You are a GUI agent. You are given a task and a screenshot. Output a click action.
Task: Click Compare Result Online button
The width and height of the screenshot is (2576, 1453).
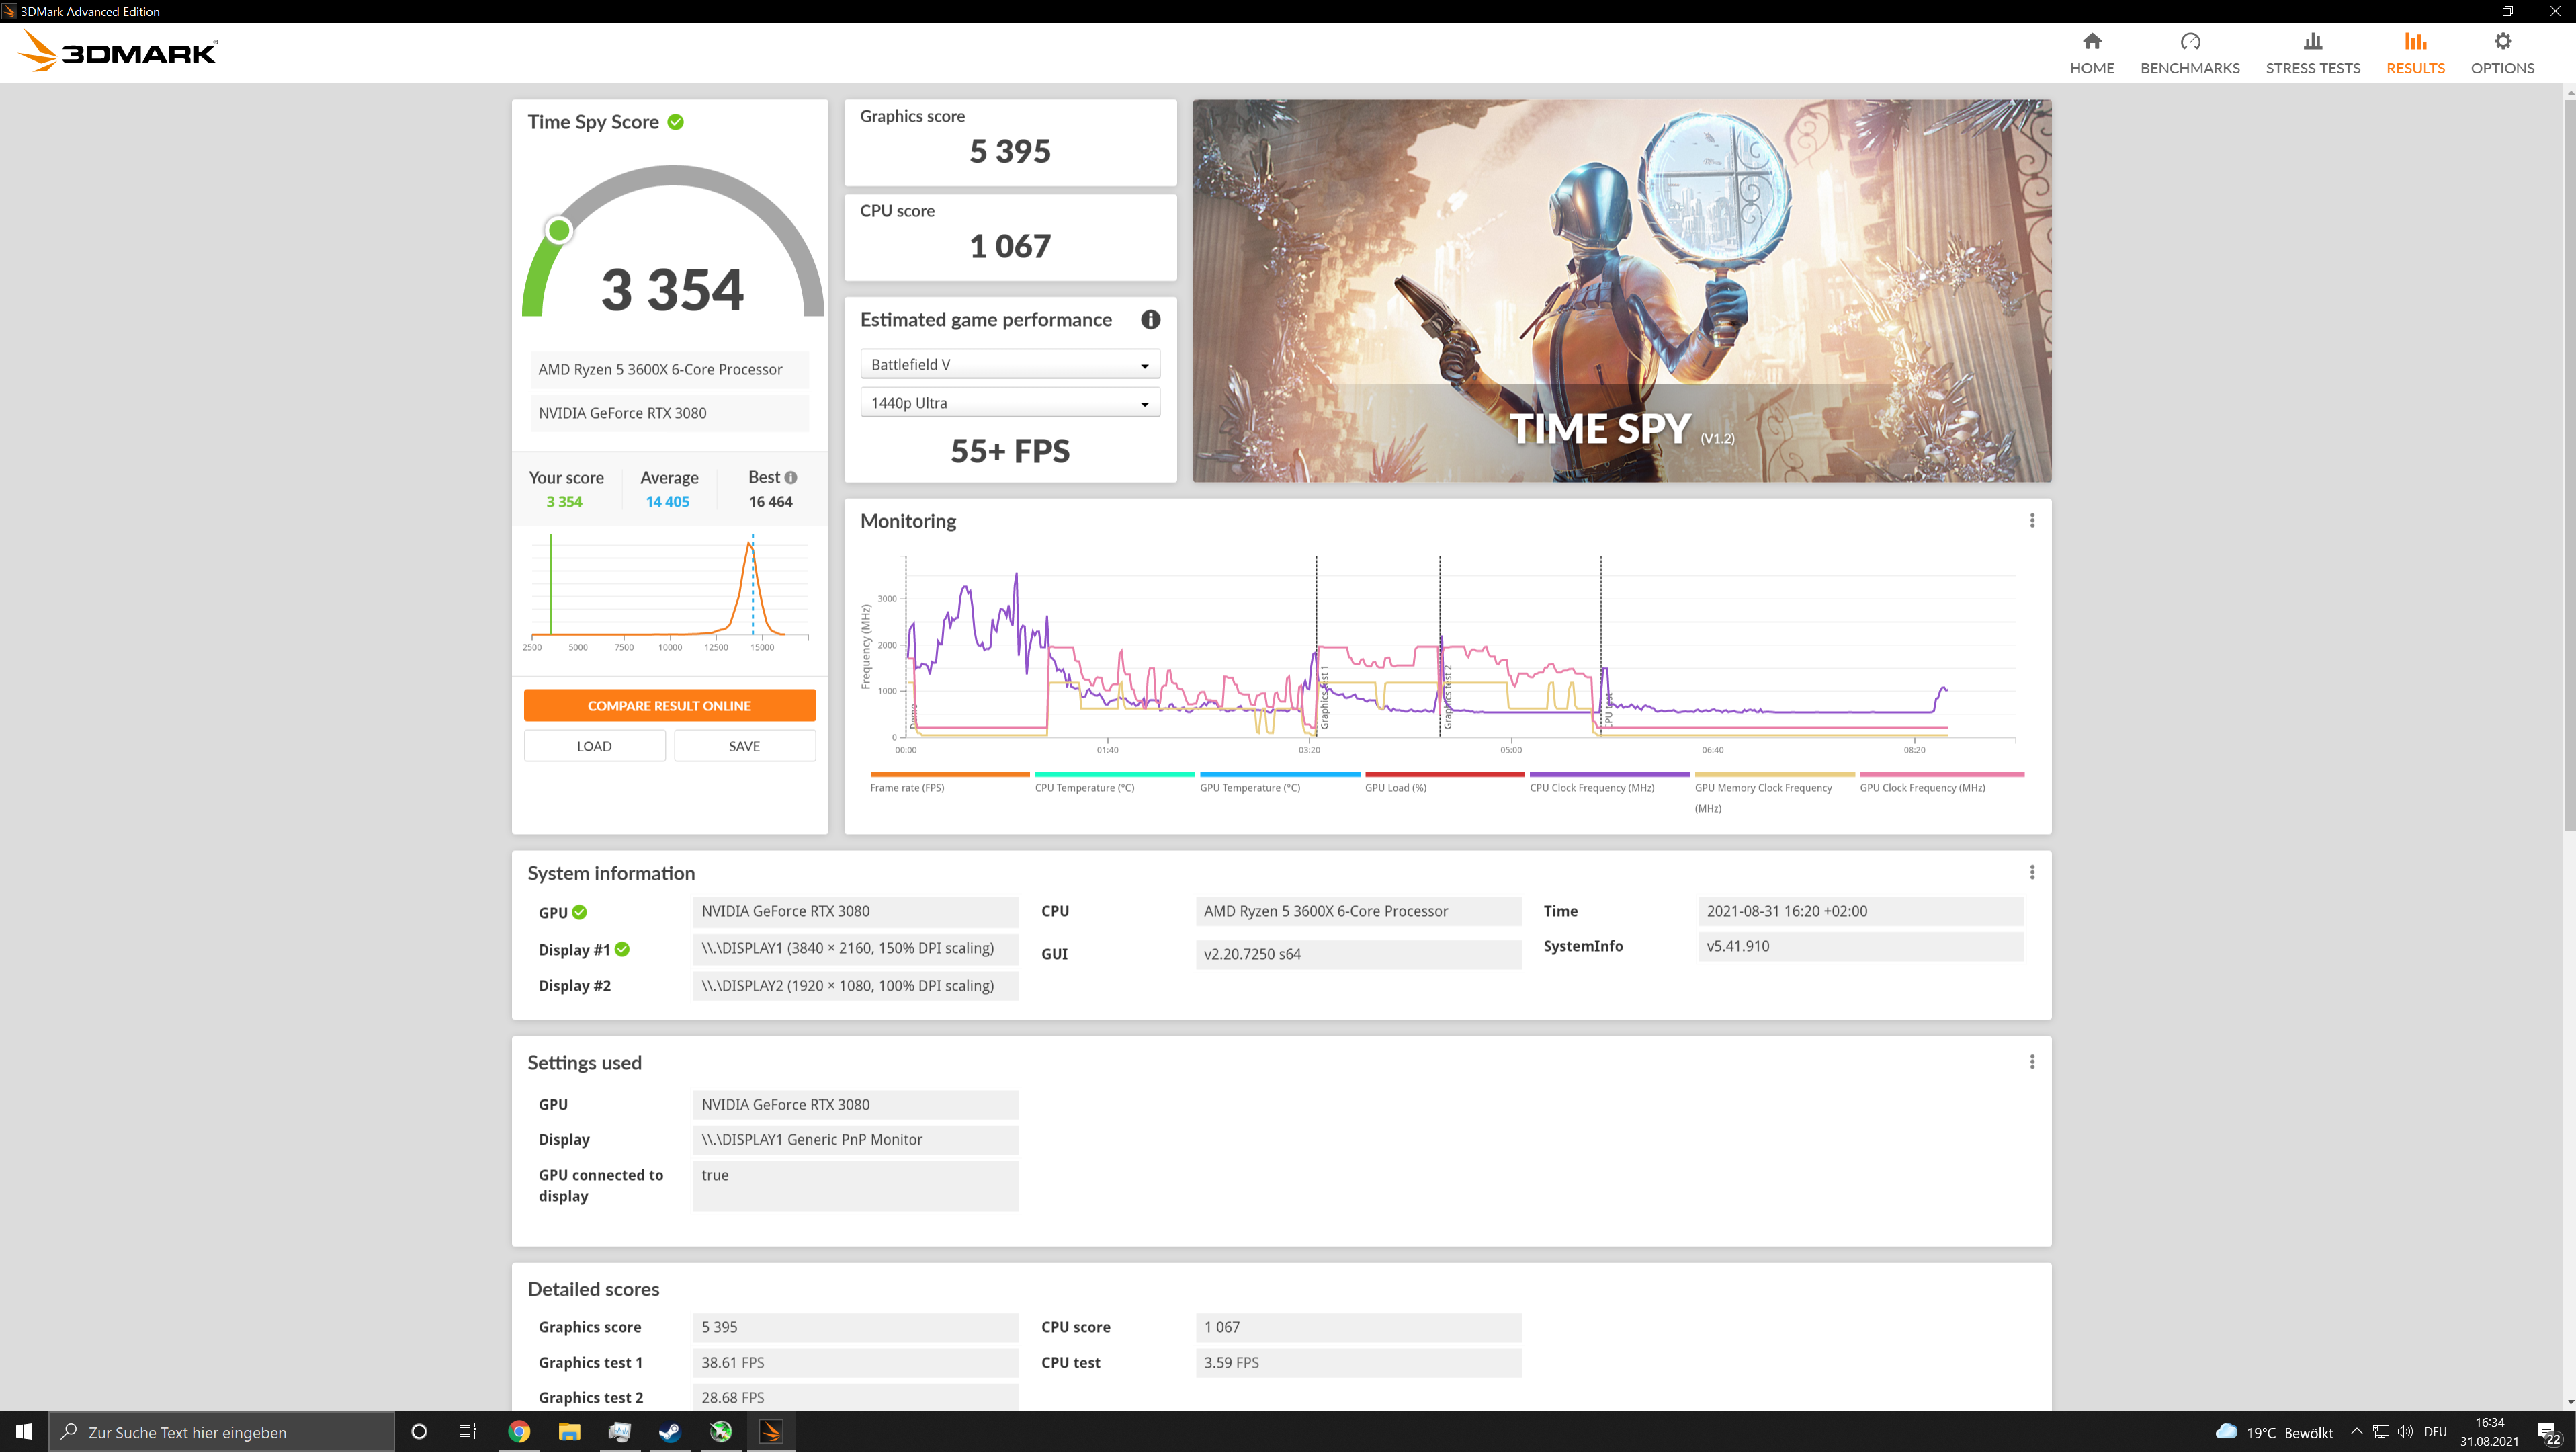(669, 706)
